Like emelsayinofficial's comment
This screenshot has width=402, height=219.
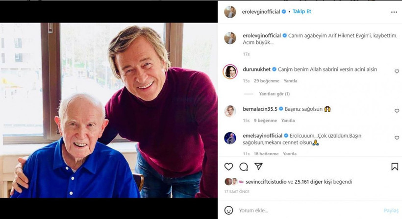tap(397, 138)
